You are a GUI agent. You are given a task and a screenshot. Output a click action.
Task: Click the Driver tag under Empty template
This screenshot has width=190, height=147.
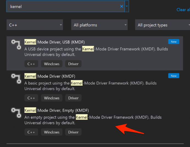[x=73, y=132]
